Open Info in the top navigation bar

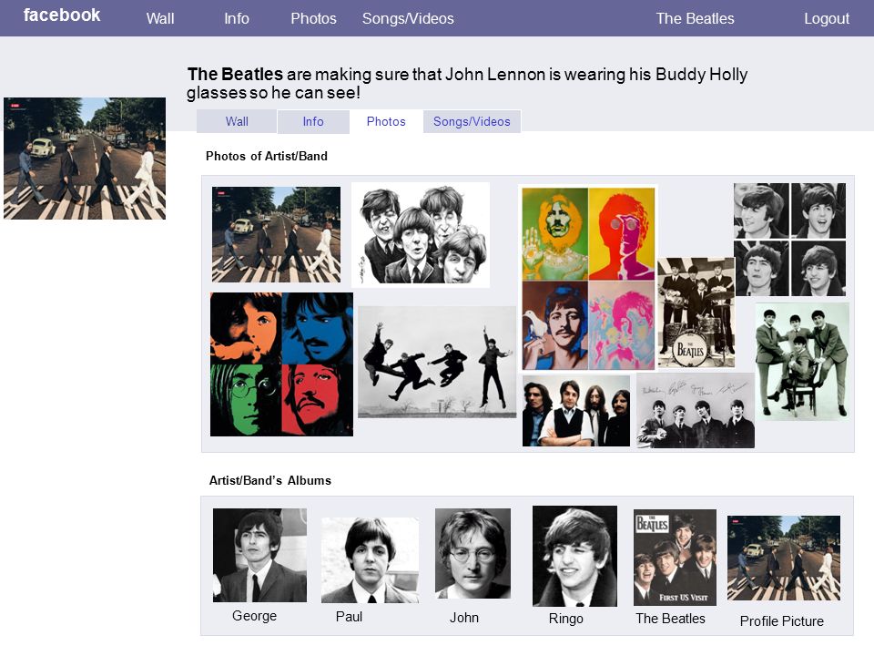[x=237, y=18]
